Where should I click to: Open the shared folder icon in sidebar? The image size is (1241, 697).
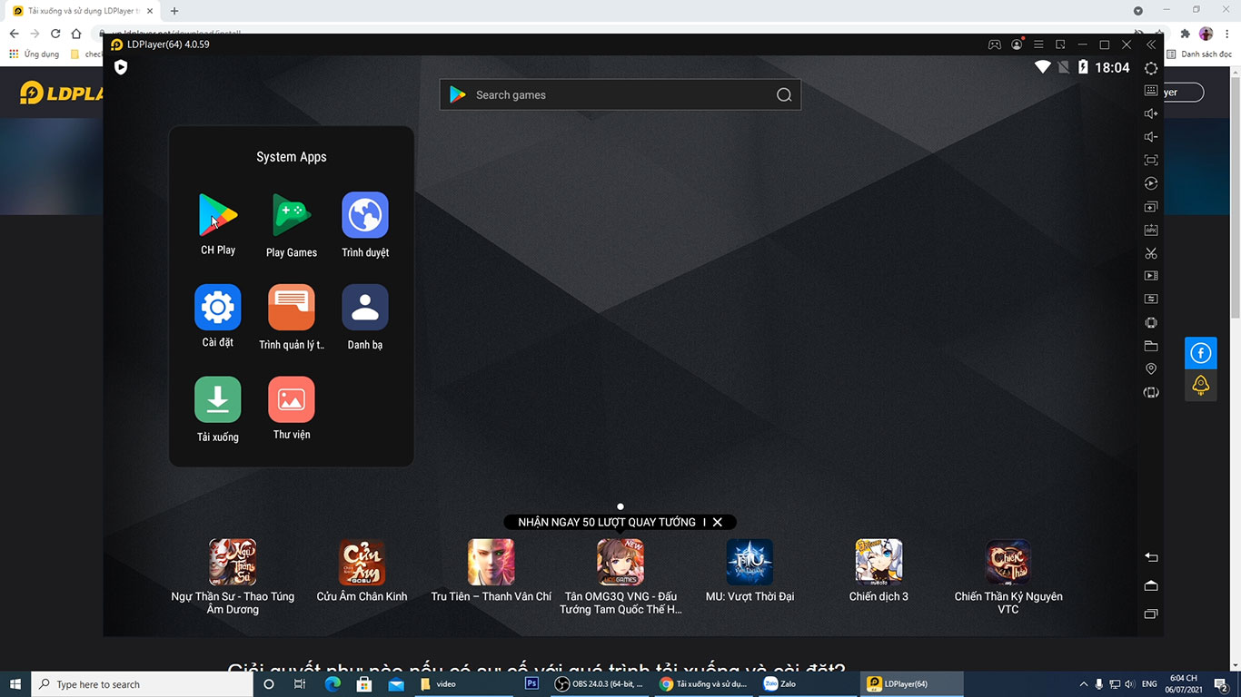pos(1151,346)
